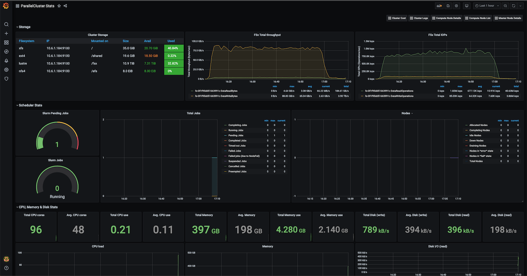Sort table by Size column
The image size is (527, 276).
click(126, 41)
